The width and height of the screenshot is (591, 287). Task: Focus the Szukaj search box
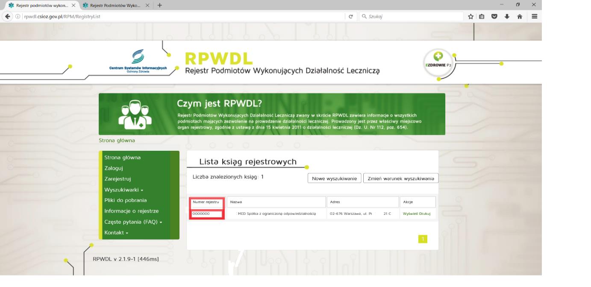(411, 17)
